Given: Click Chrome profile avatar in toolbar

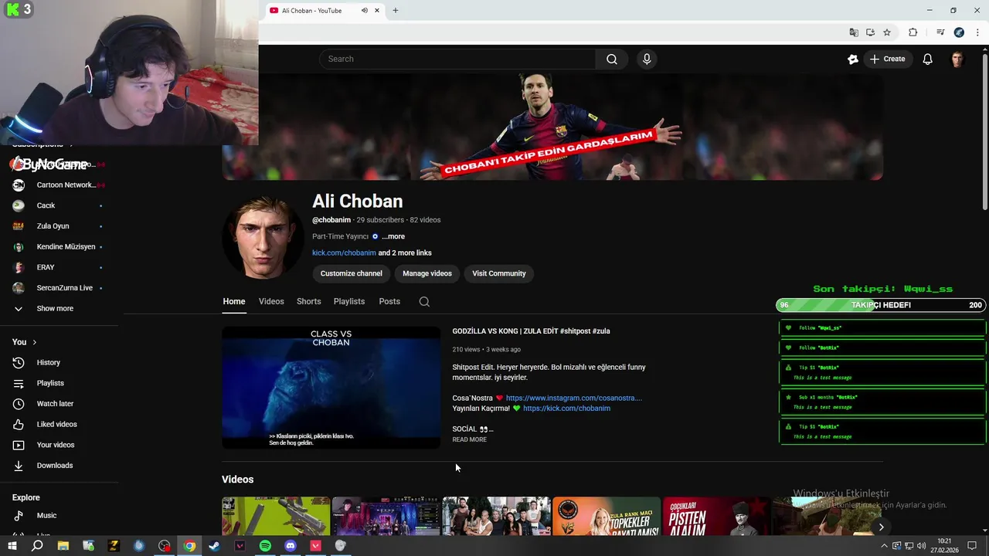Looking at the screenshot, I should tap(959, 32).
